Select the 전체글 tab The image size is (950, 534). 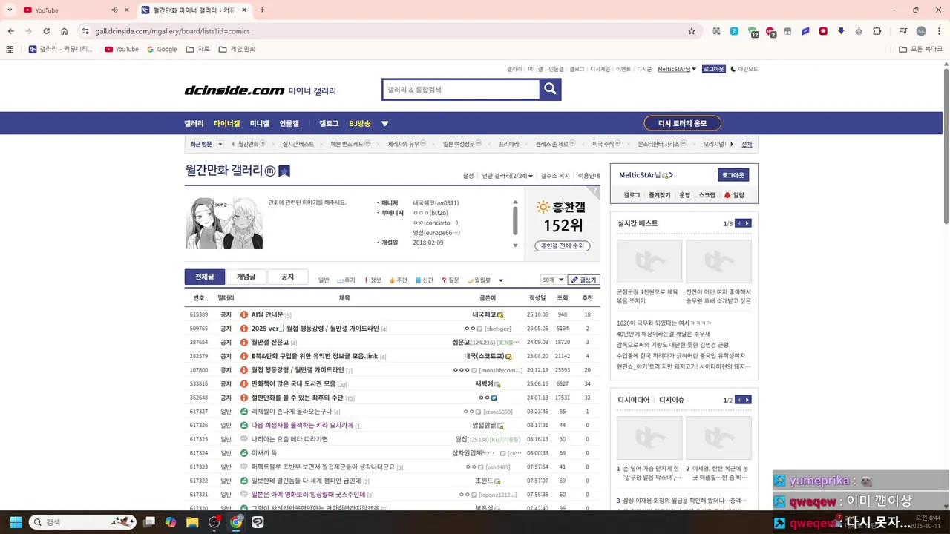point(204,277)
